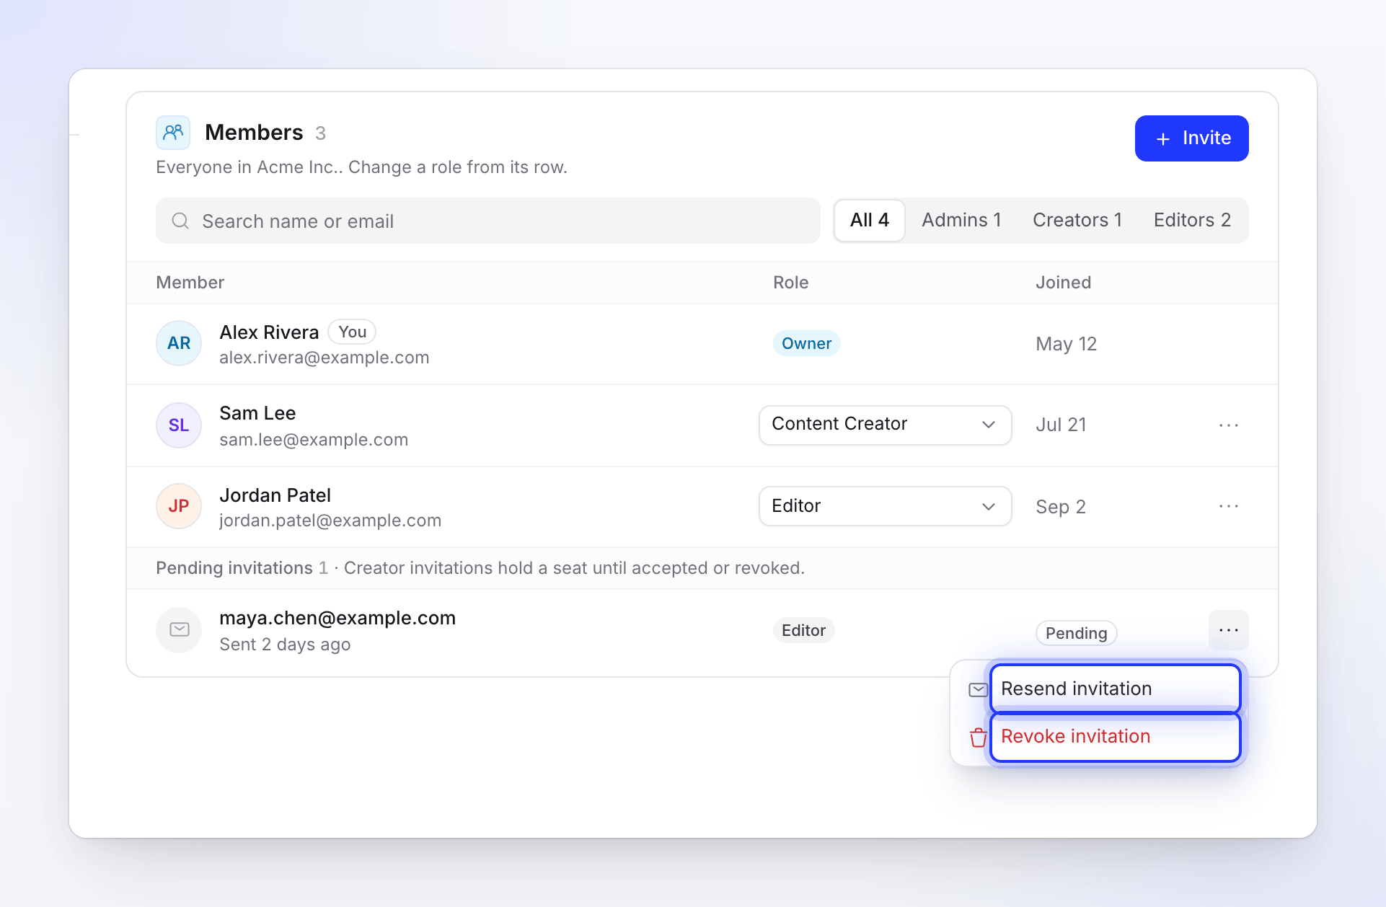Click the Owner role badge
The image size is (1386, 907).
806,343
